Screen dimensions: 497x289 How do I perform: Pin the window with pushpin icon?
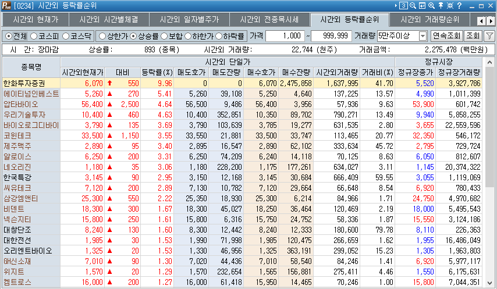point(441,6)
